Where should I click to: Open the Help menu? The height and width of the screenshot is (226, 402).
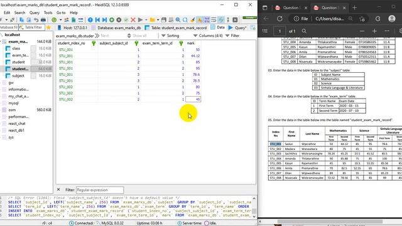click(x=73, y=13)
